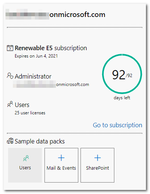This screenshot has width=150, height=194.
Task: Click the plus icon above Mail & Events
Action: click(61, 158)
